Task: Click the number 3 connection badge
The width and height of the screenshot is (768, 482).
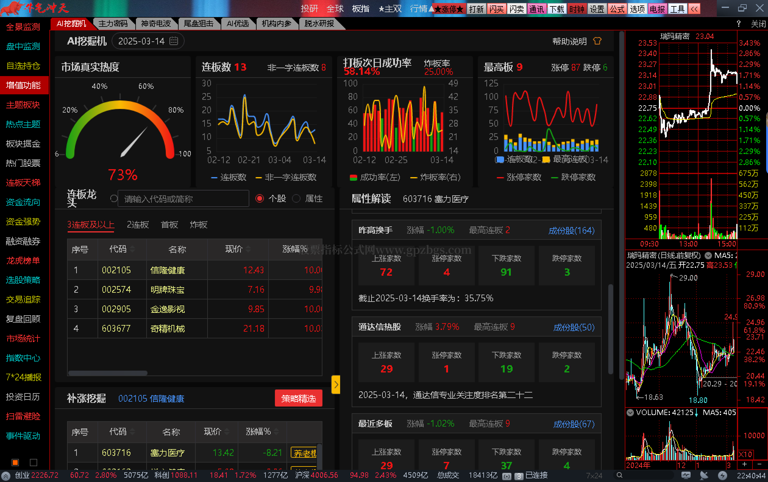Action: pos(519,476)
